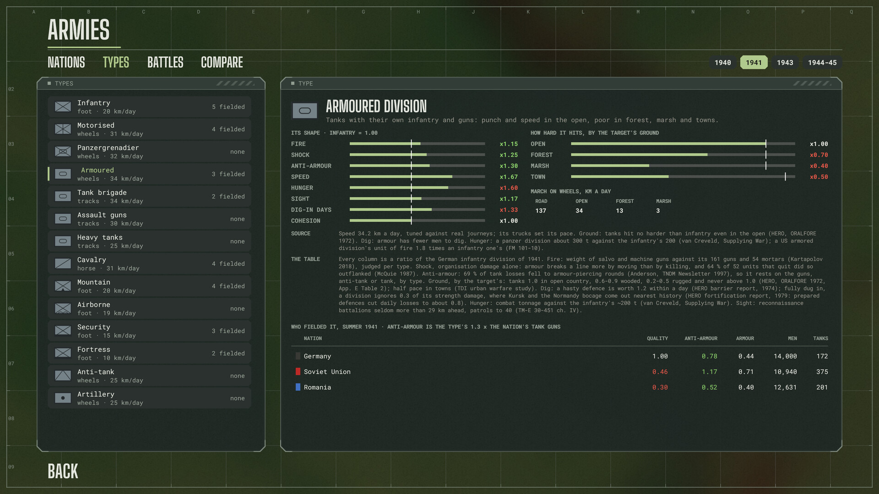This screenshot has width=879, height=494.
Task: Click the Back button
Action: [63, 471]
